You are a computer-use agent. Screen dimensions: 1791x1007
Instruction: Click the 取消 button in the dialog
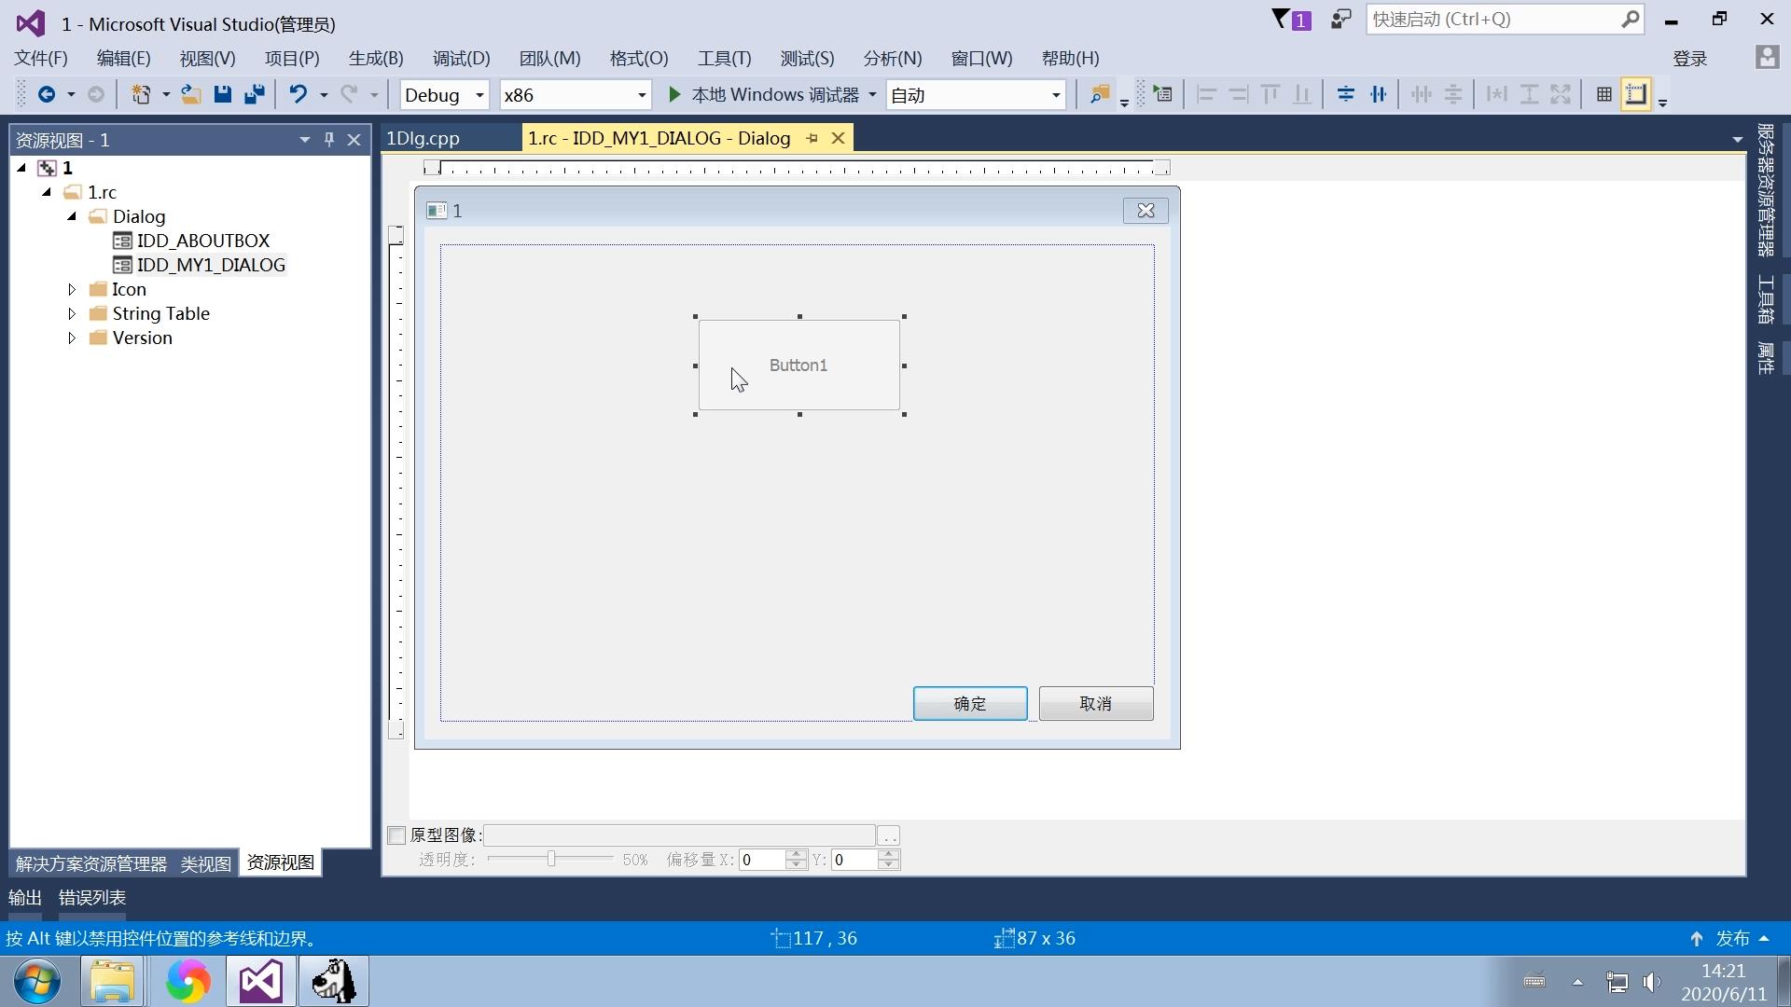[x=1095, y=704]
